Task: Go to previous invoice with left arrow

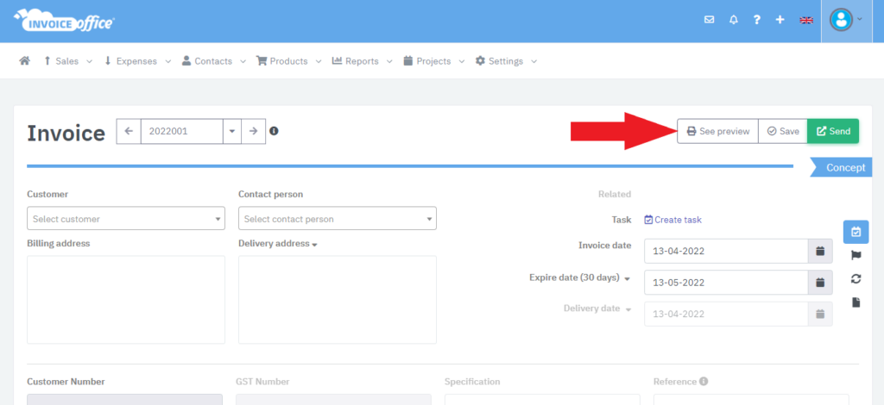Action: [x=129, y=131]
